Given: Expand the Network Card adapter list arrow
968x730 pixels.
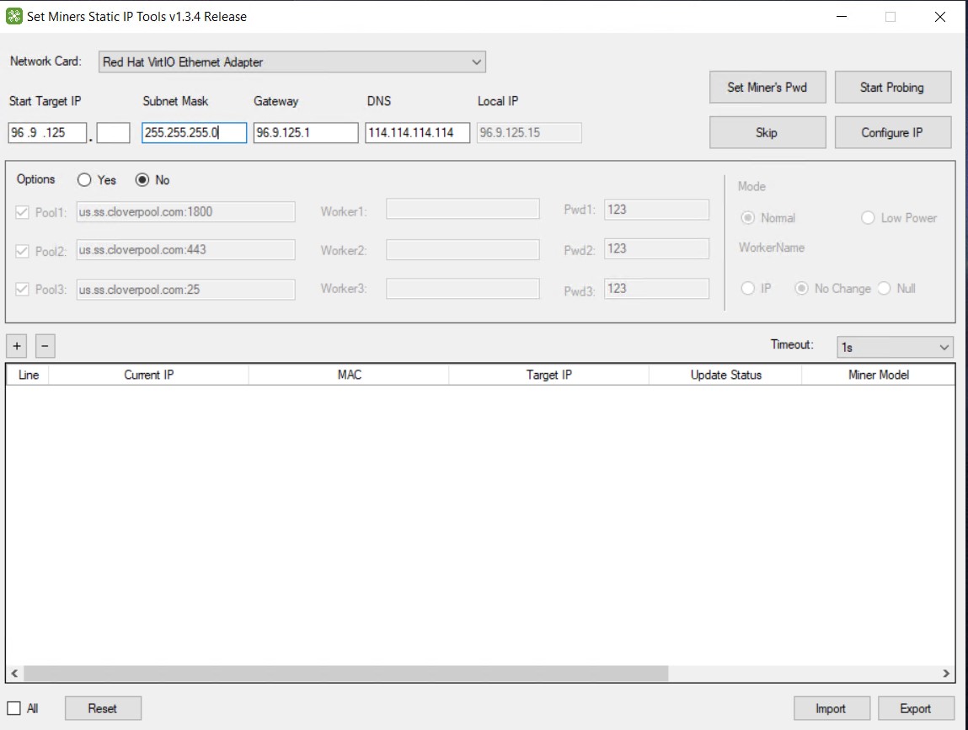Looking at the screenshot, I should tap(477, 61).
